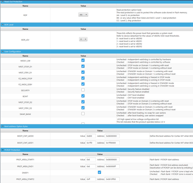Click the BOOT_CM7_ADD1 Address field
Viewport: 193px width, 183px height.
coord(112,143)
